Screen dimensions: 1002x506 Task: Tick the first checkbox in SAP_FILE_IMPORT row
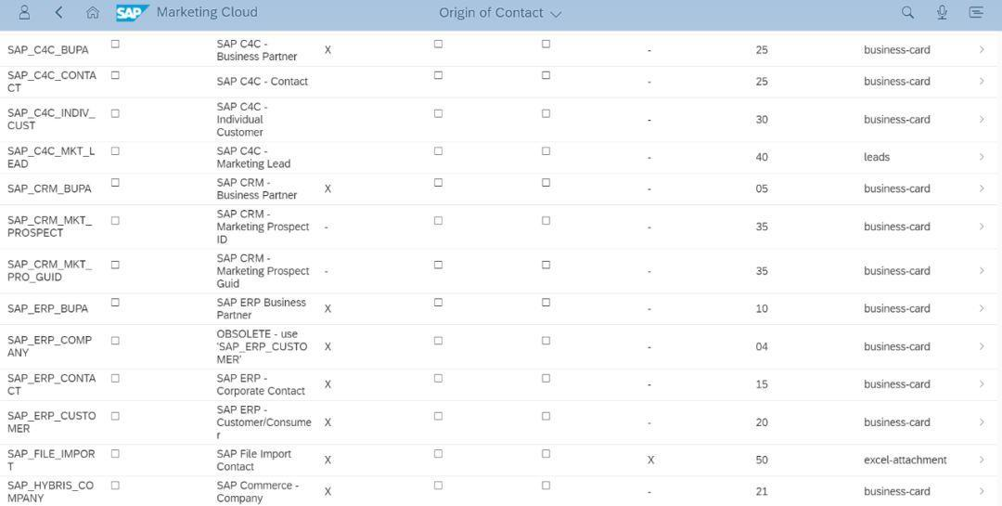point(115,453)
